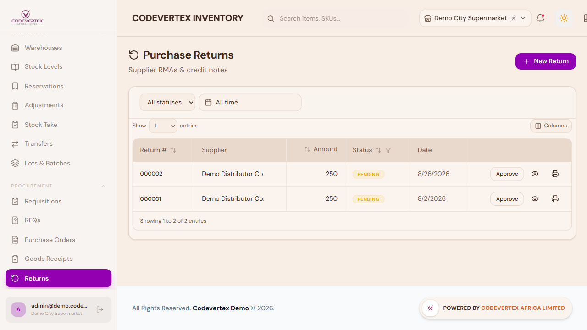This screenshot has width=587, height=330.
Task: Approve return 000001
Action: point(507,199)
